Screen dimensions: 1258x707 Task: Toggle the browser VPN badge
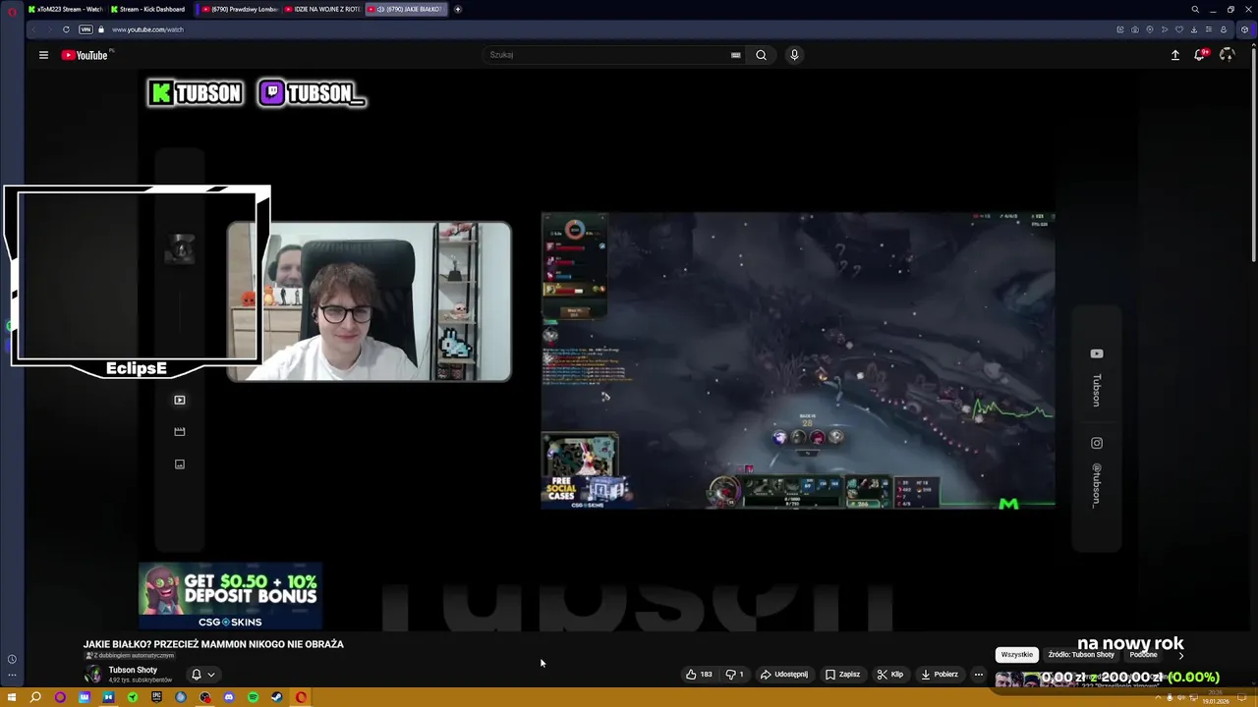[86, 29]
